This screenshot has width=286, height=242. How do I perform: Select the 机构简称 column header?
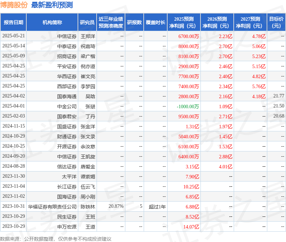pos(52,22)
